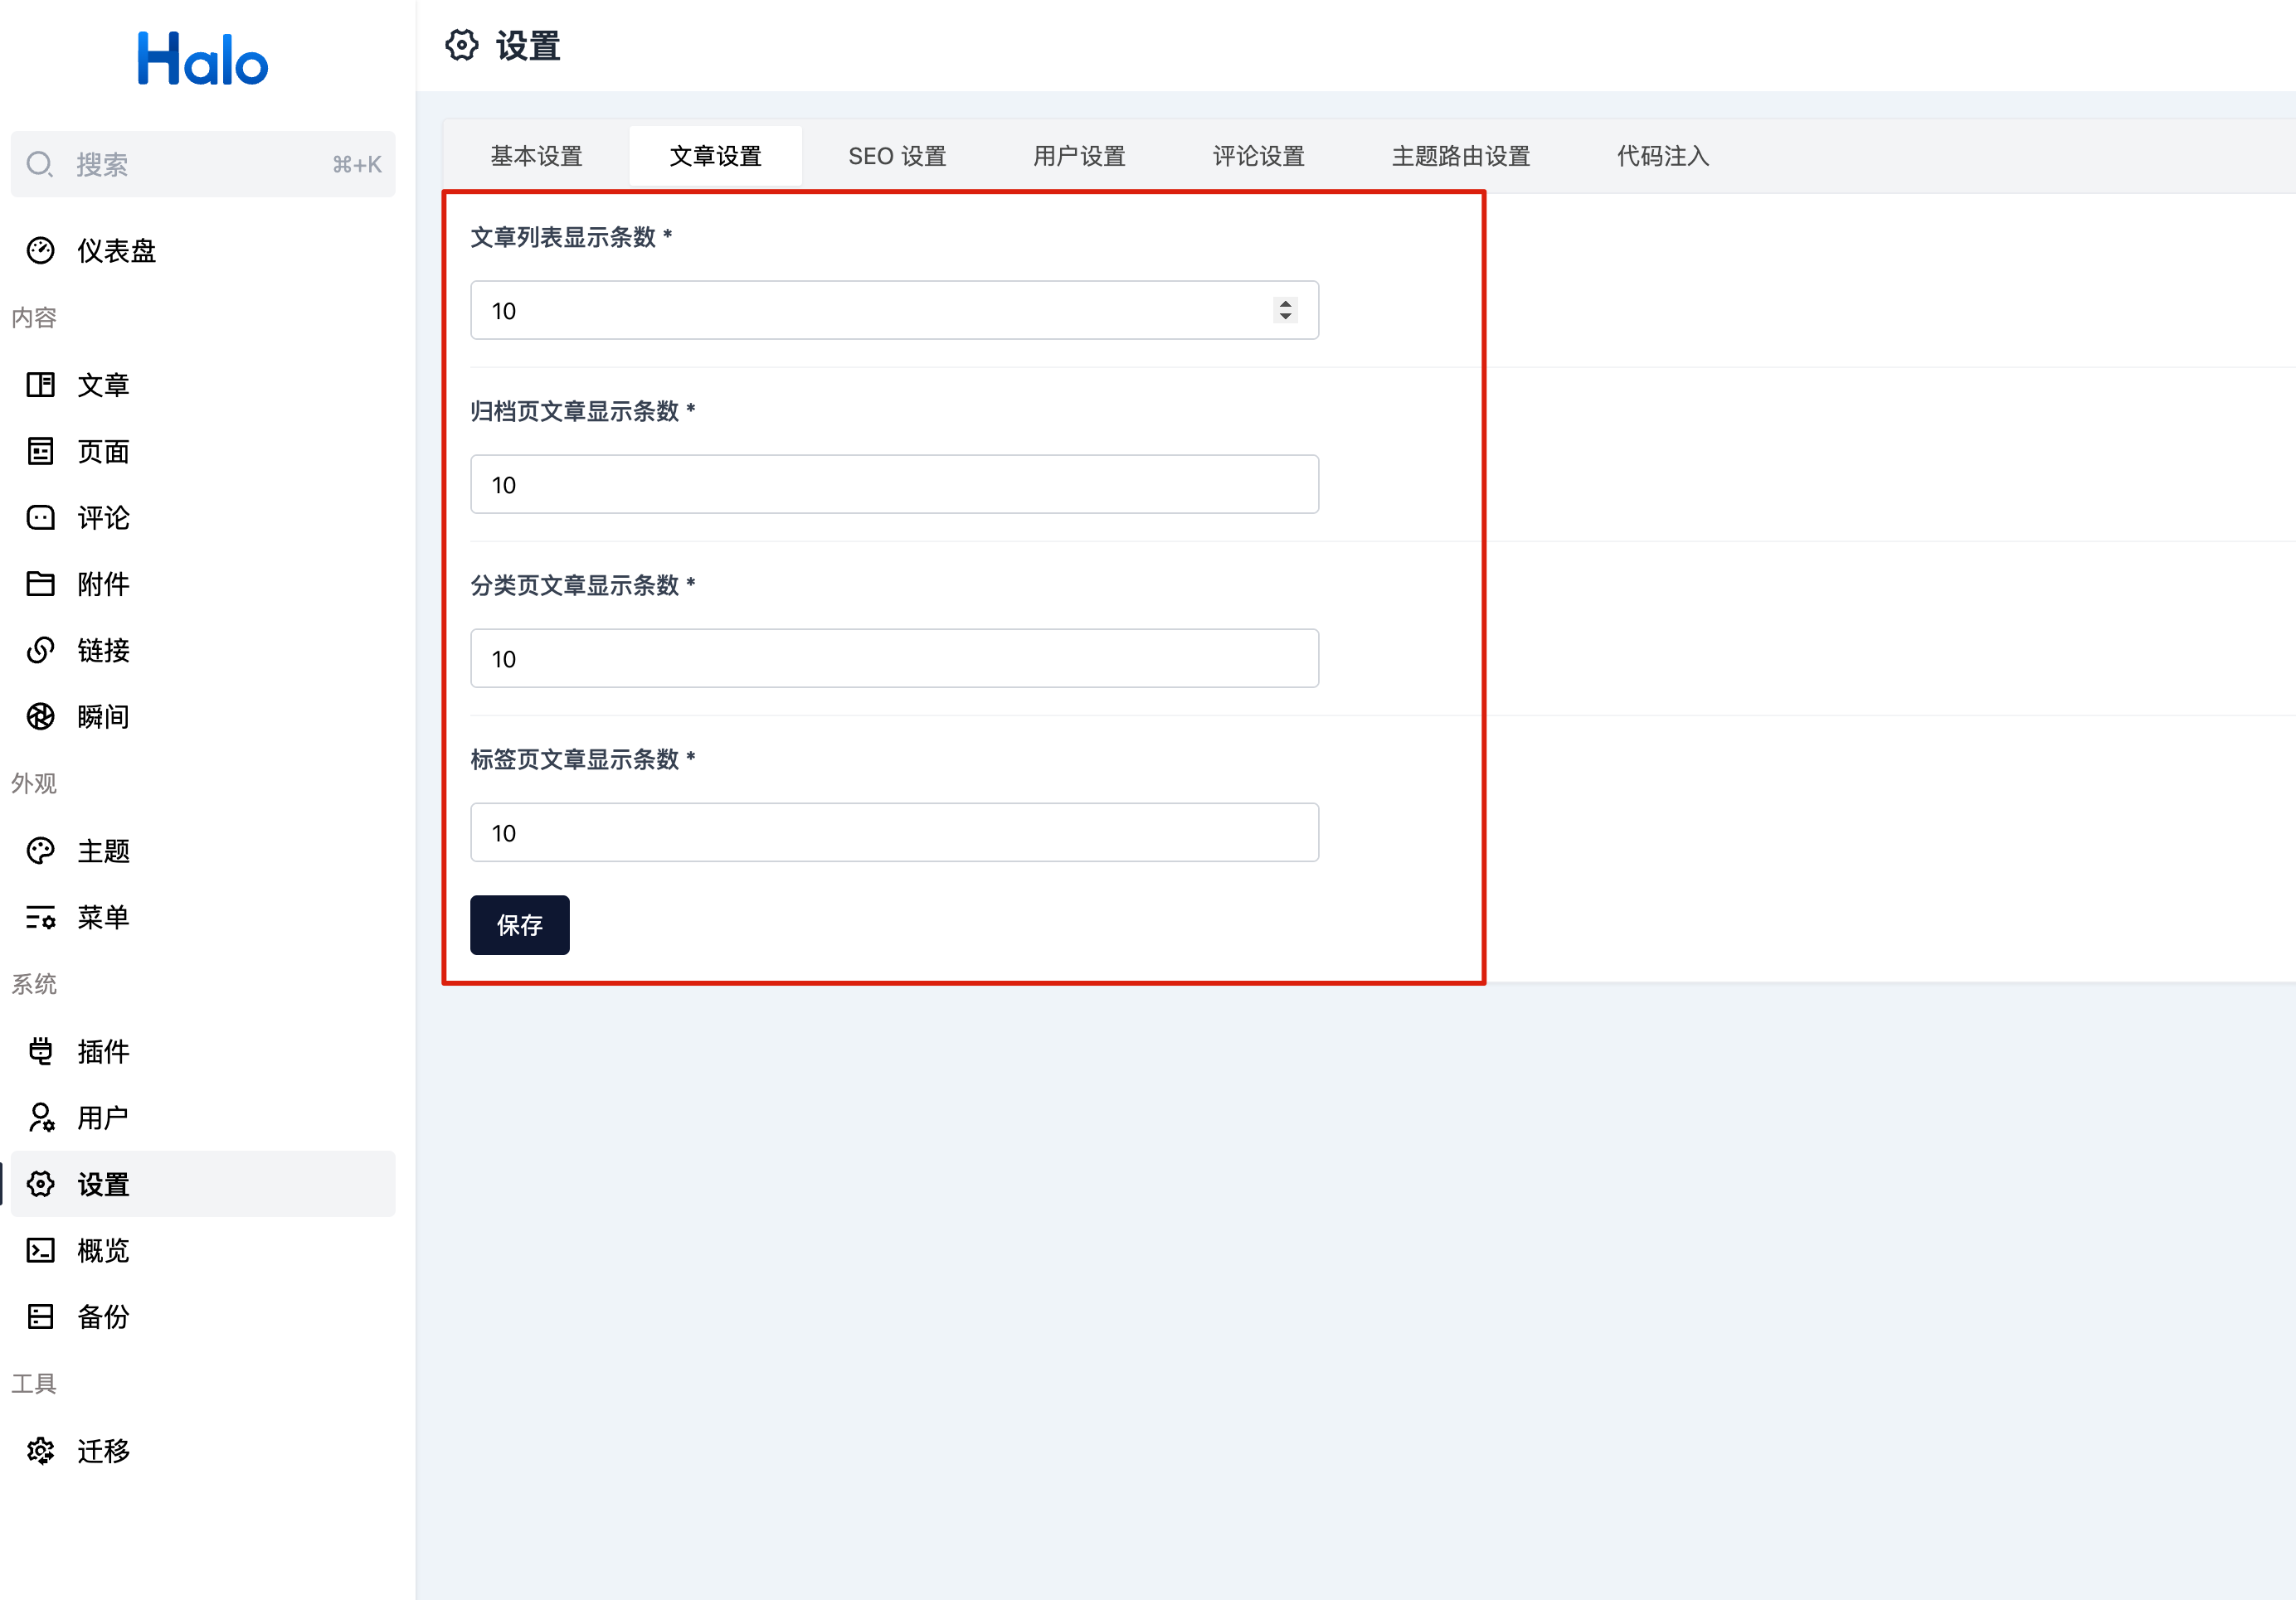
Task: Click the 插件 plugin plug icon
Action: [x=41, y=1051]
